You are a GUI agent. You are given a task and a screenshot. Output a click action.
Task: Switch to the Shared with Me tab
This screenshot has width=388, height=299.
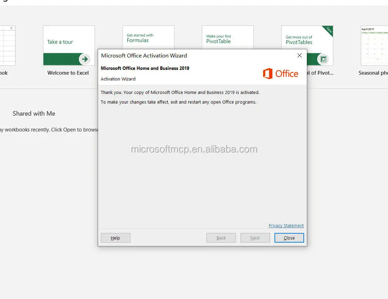point(34,113)
